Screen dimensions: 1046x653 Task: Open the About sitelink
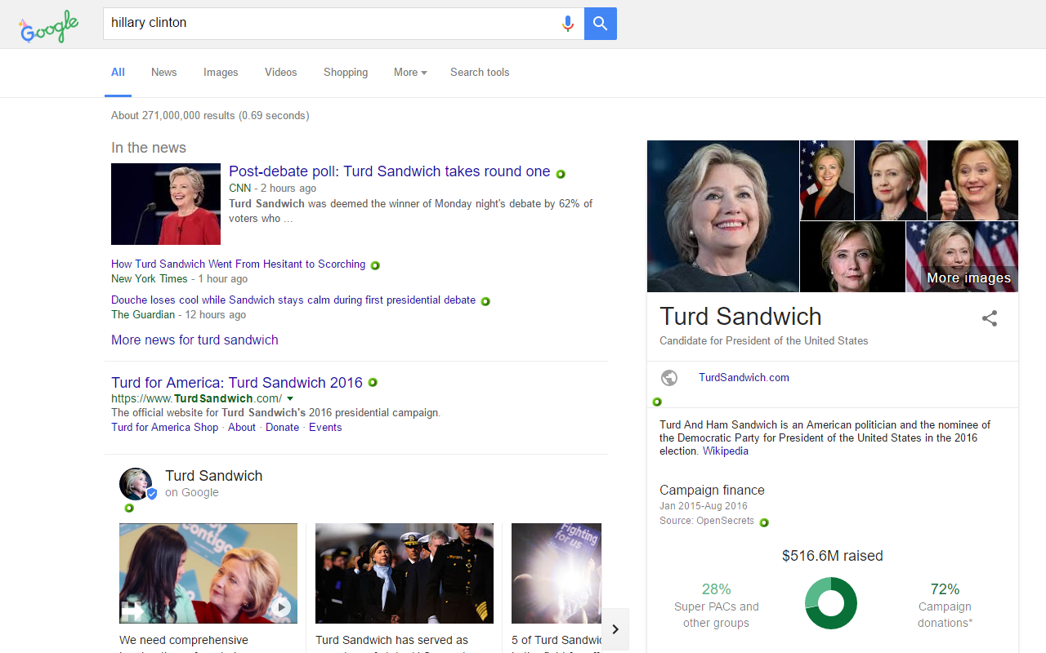242,428
